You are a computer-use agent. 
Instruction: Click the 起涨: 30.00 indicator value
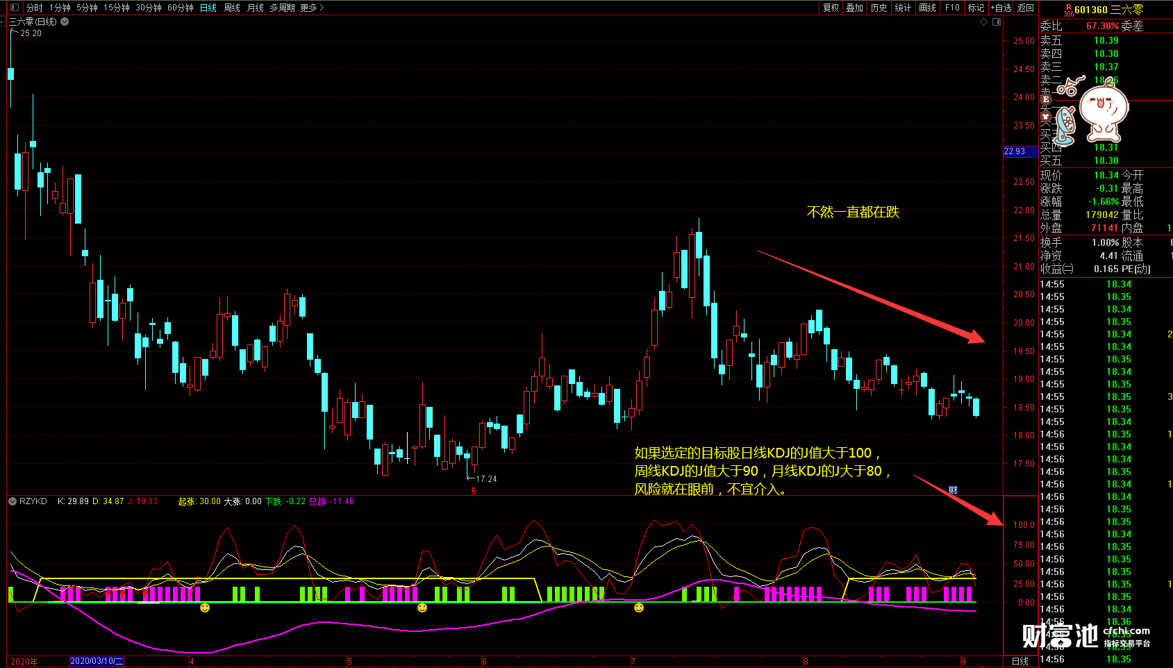pyautogui.click(x=199, y=501)
